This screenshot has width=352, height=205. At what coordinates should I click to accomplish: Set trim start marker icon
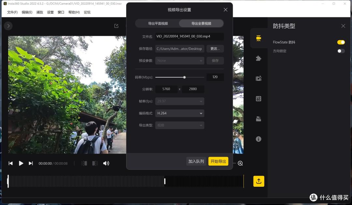84,163
